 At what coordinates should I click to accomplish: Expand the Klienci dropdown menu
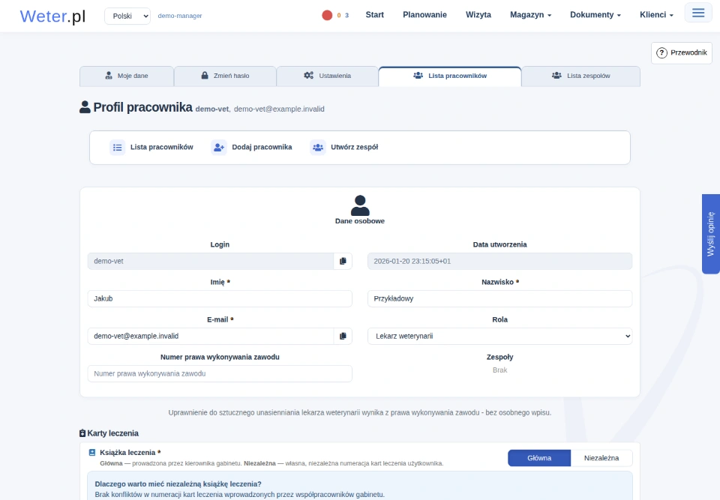click(656, 15)
